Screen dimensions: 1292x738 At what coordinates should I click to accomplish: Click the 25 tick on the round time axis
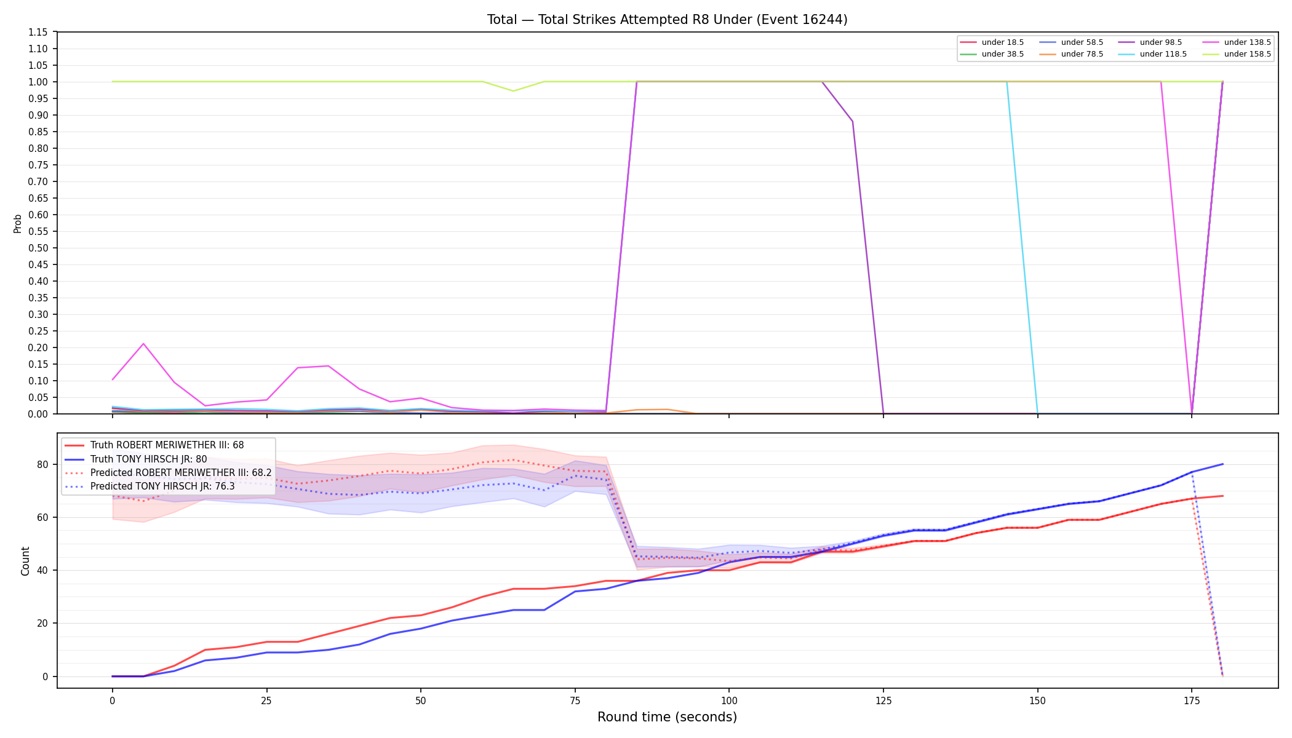(266, 700)
